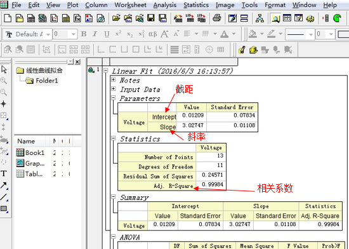349x249 pixels.
Task: Save the project with the disk icon
Action: (x=150, y=18)
